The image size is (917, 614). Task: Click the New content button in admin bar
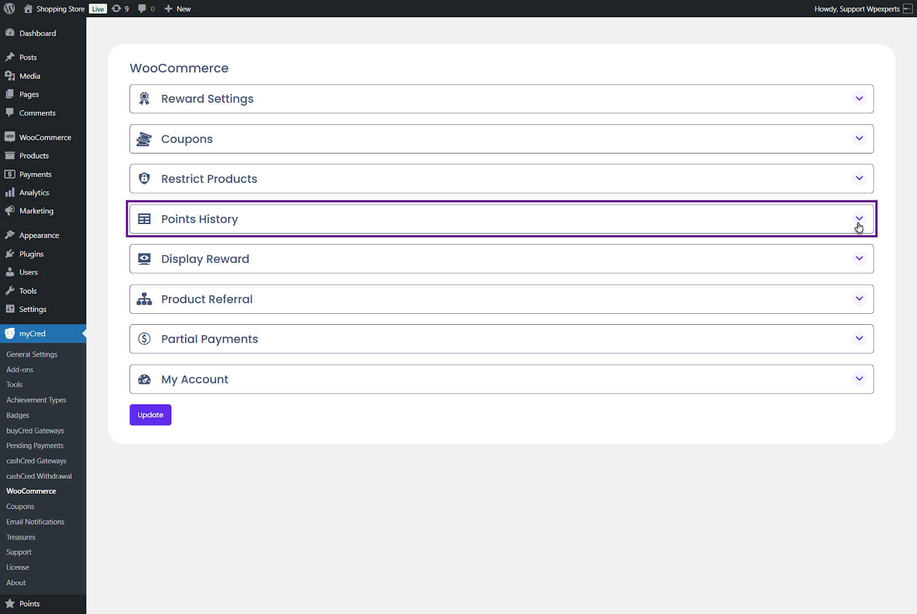178,9
